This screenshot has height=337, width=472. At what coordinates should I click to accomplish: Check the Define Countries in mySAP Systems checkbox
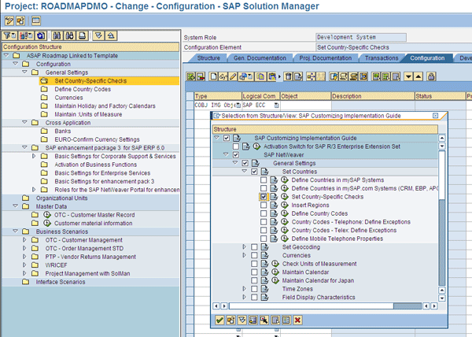[264, 180]
